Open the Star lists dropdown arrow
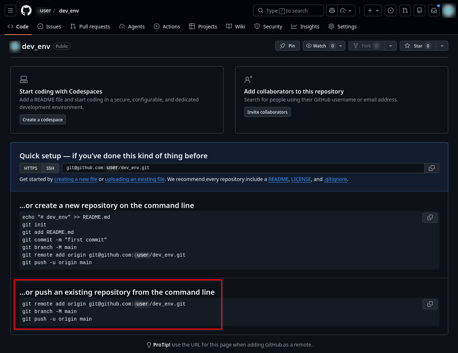 click(442, 46)
